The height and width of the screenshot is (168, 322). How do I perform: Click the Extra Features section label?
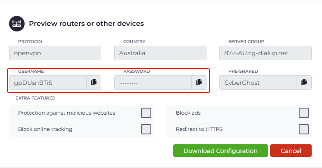pos(35,98)
